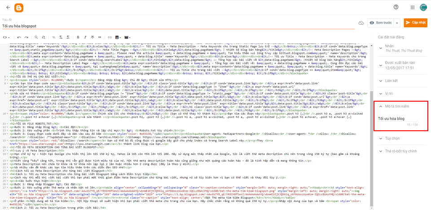Click the 'Tiêu đề' title label
The width and height of the screenshot is (431, 210).
click(x=6, y=20)
